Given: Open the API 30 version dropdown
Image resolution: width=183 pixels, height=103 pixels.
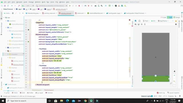Looking at the screenshot, I should pos(154,21).
